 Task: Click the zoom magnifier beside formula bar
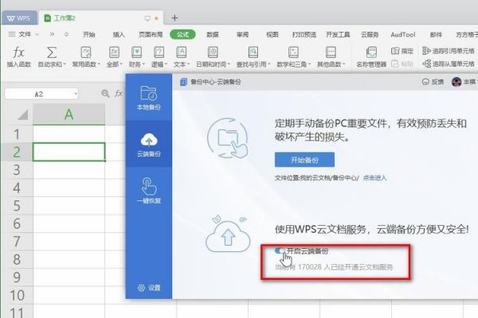(x=105, y=94)
